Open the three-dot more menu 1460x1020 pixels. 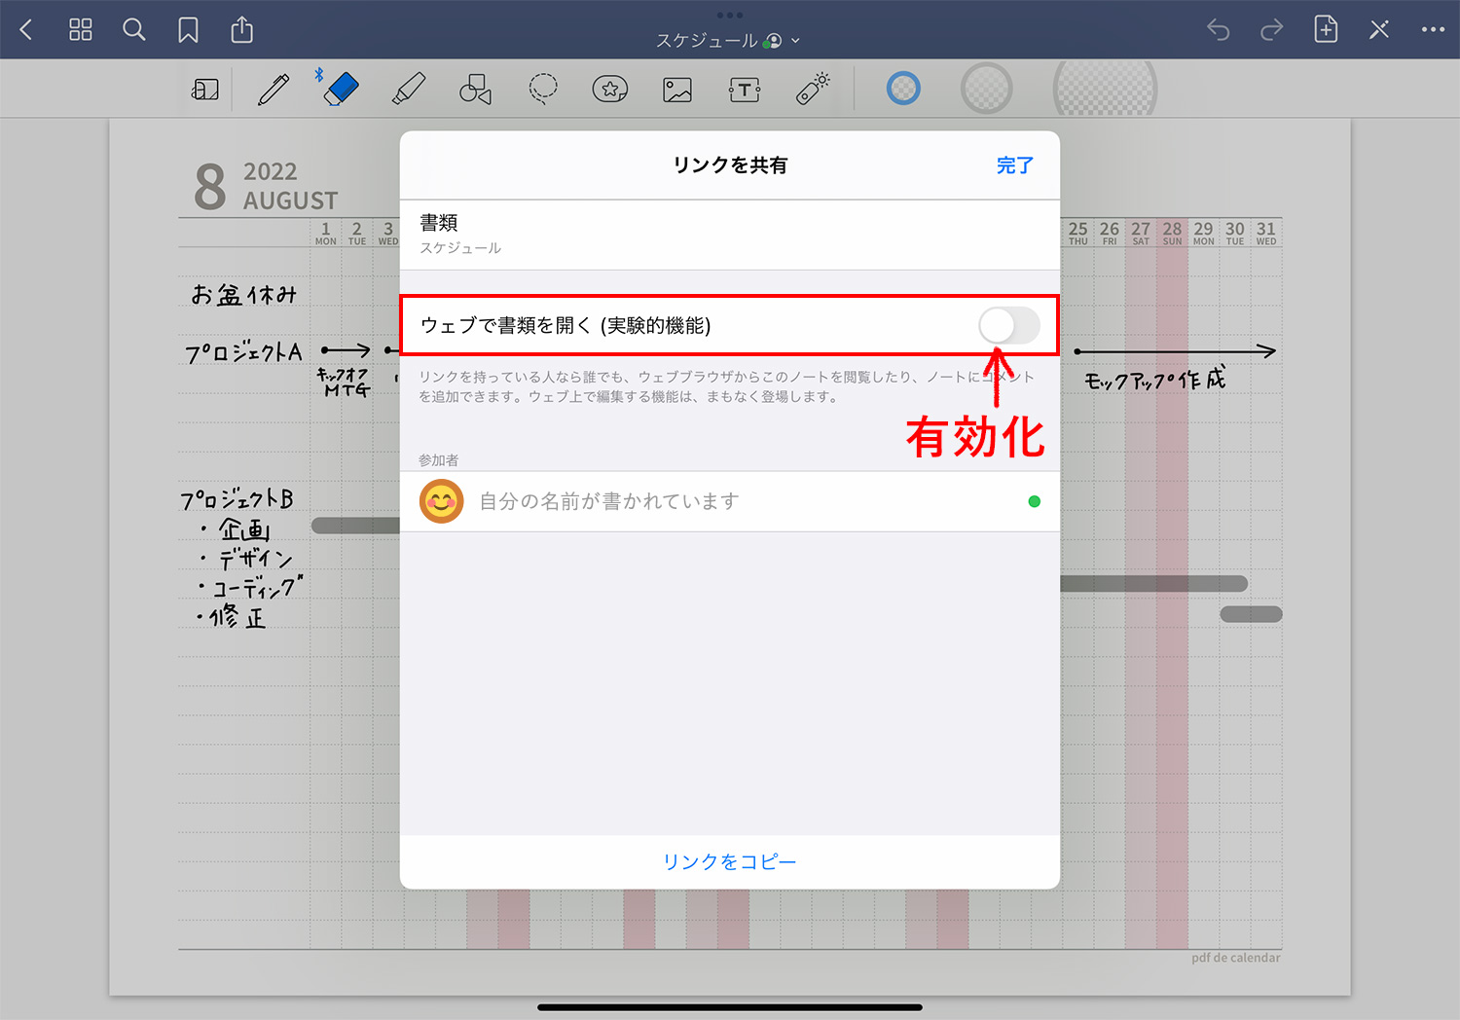(1433, 29)
